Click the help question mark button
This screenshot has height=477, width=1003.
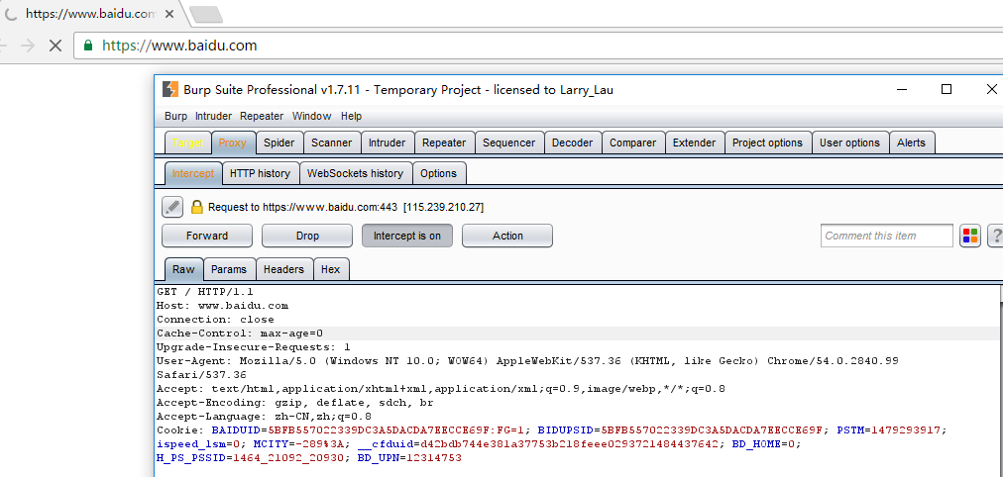point(995,236)
